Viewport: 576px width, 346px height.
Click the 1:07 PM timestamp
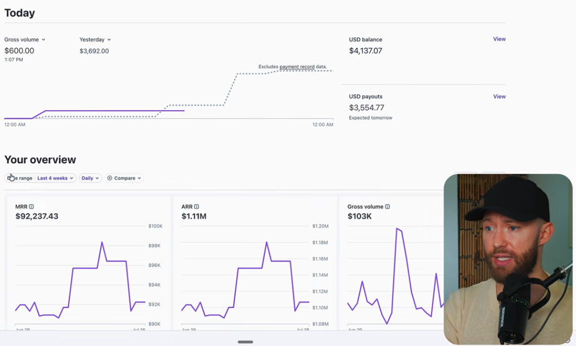click(x=13, y=59)
